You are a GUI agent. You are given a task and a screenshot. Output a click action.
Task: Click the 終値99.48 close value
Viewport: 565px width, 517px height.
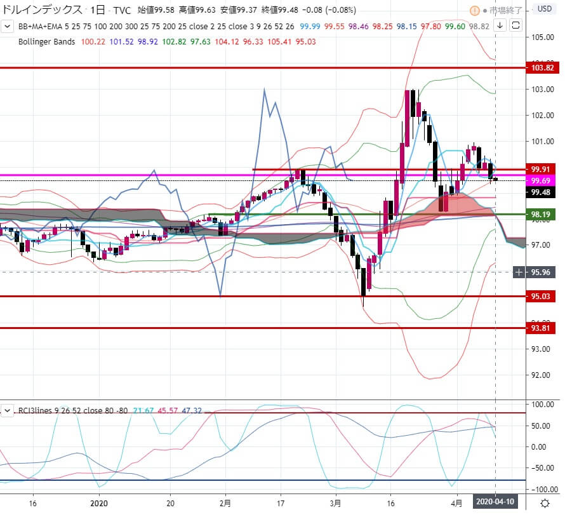coord(279,10)
